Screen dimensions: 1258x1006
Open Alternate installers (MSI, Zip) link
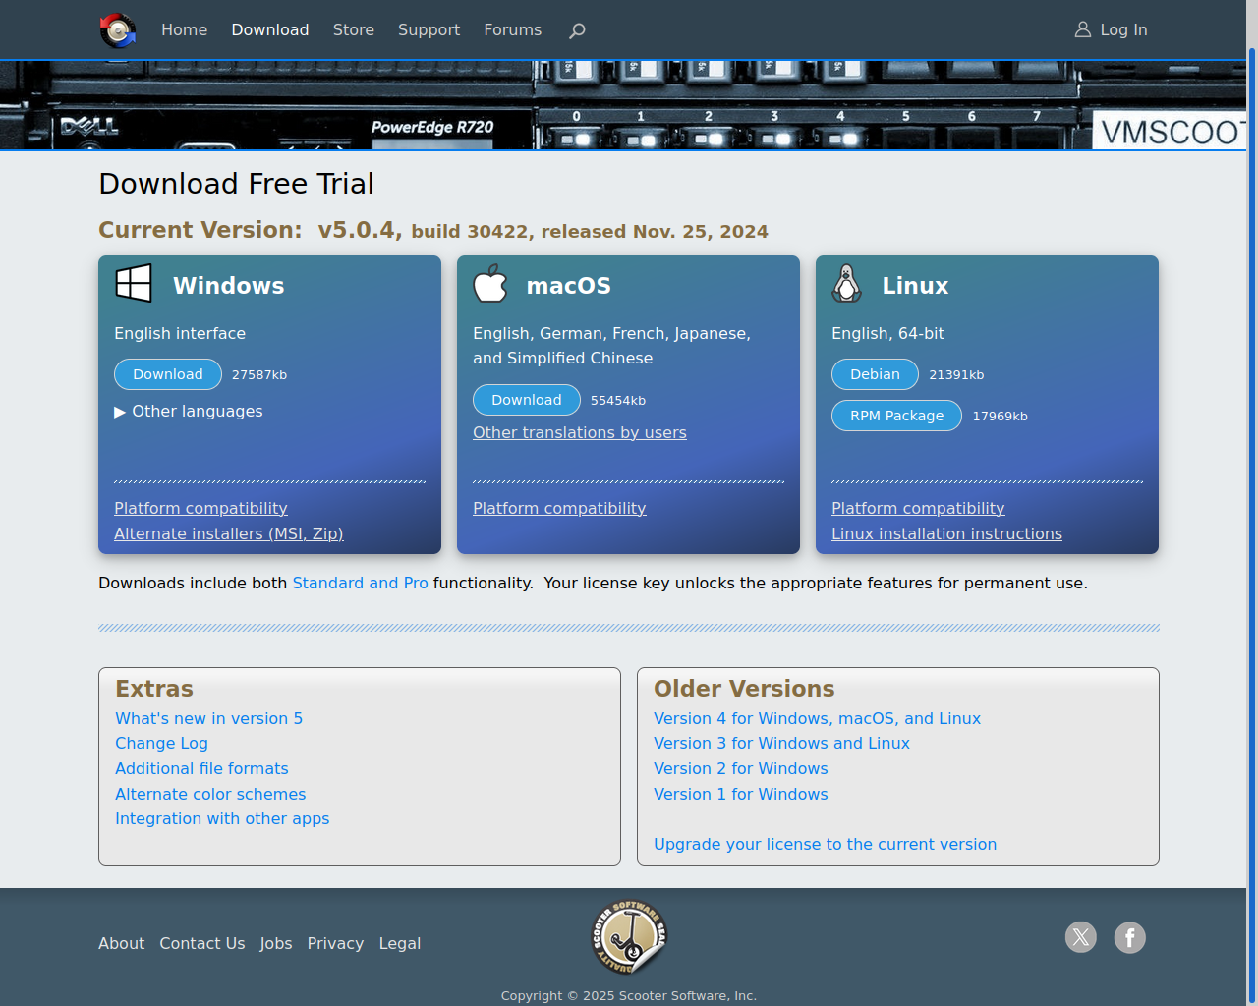(x=229, y=533)
